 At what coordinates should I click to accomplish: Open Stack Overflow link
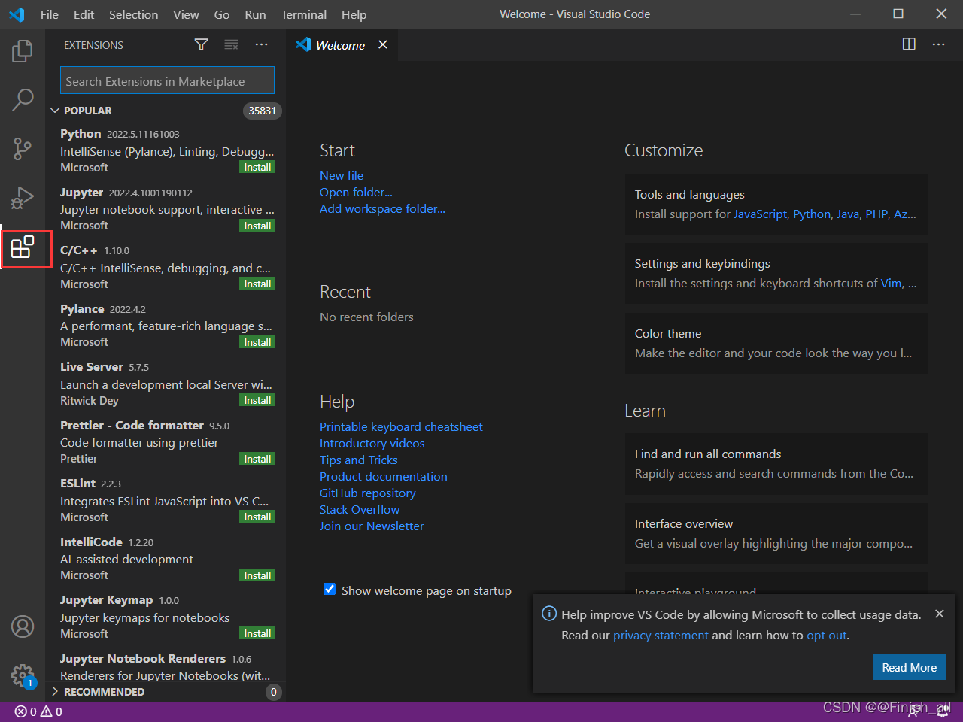[360, 509]
